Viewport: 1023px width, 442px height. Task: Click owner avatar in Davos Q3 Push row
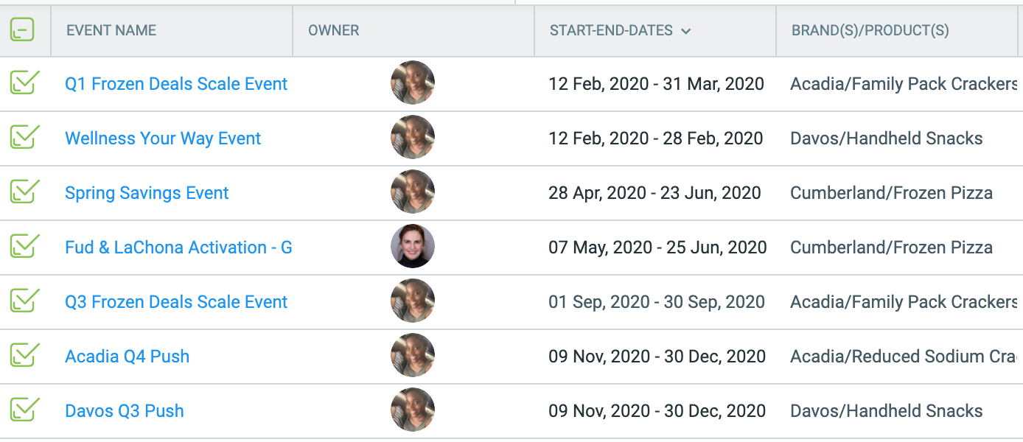tap(413, 410)
